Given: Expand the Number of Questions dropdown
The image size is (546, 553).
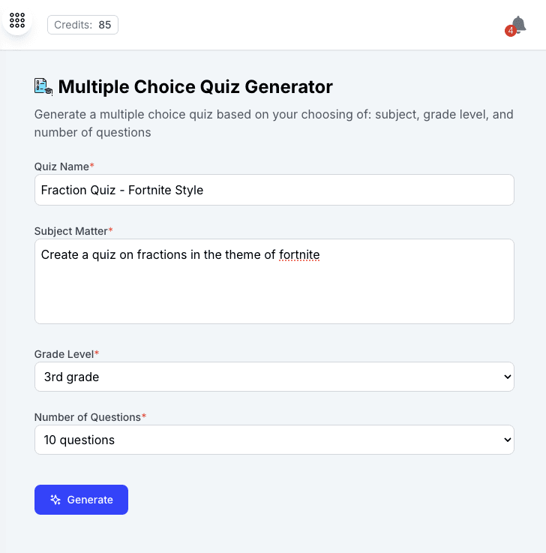Looking at the screenshot, I should 274,440.
